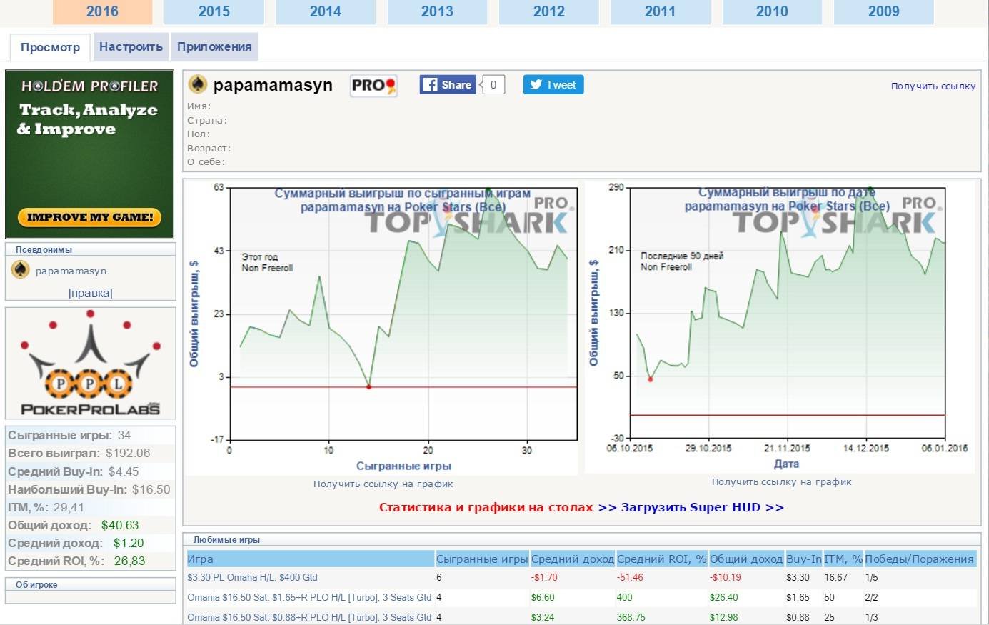
Task: Post profile with the Twitter Tweet button
Action: [x=553, y=85]
